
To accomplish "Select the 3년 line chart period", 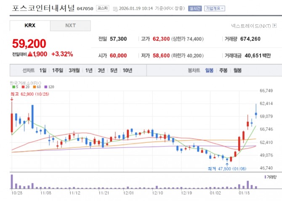I will pos(101,70).
